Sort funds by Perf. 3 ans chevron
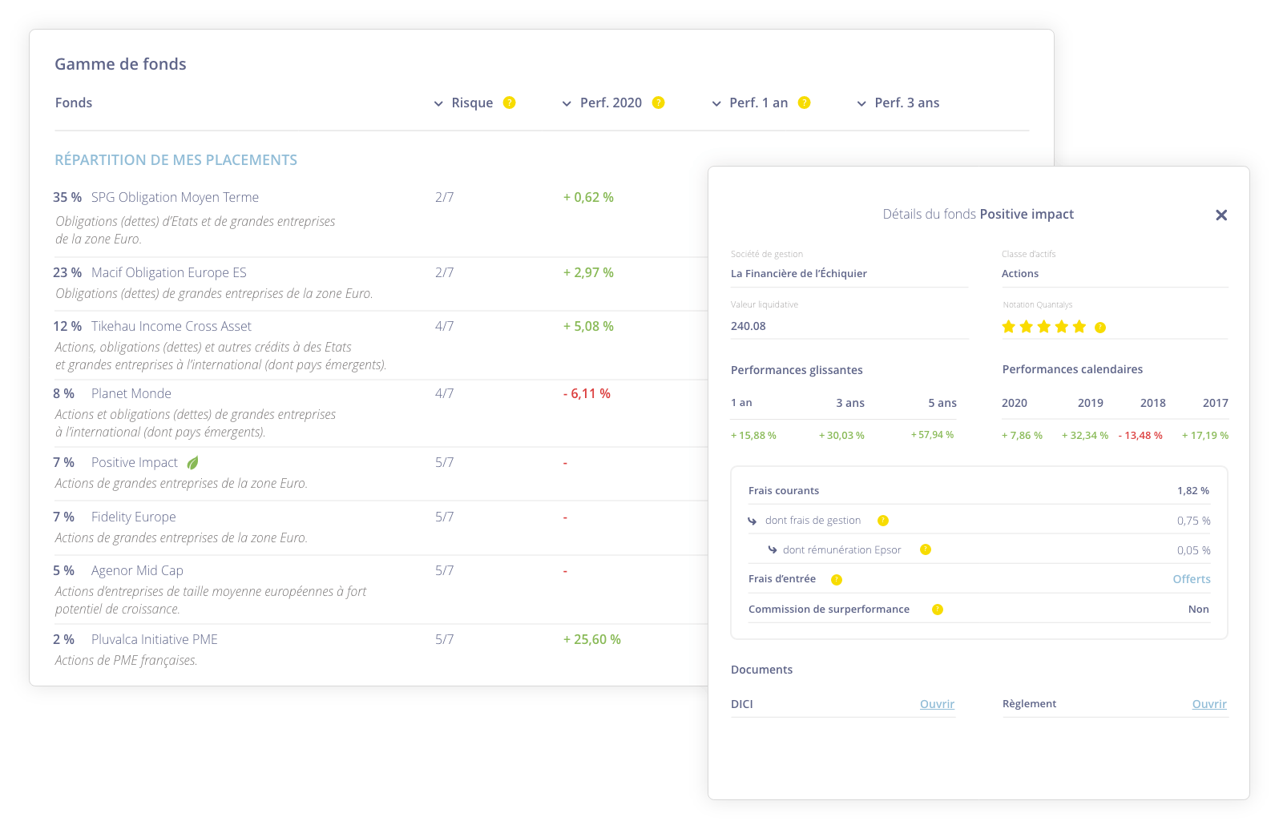Viewport: 1279px width, 829px height. [861, 103]
